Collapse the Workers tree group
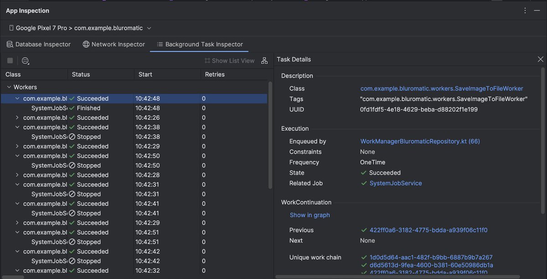 (9, 86)
